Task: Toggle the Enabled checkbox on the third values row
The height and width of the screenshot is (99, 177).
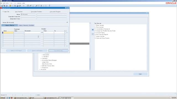Action: 42,37
